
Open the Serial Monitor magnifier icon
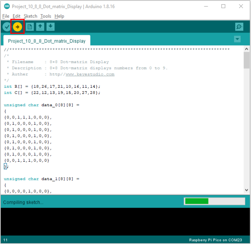[x=239, y=27]
